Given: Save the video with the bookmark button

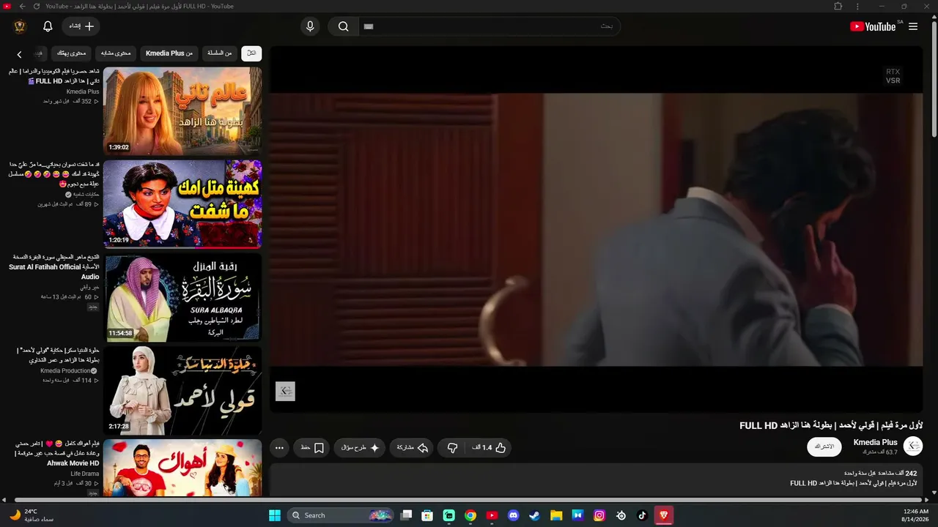Looking at the screenshot, I should (x=312, y=447).
